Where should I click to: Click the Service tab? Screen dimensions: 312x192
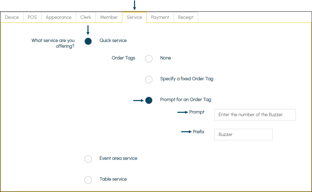coord(134,17)
